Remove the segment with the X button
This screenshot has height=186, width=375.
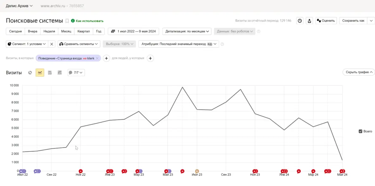click(x=52, y=44)
